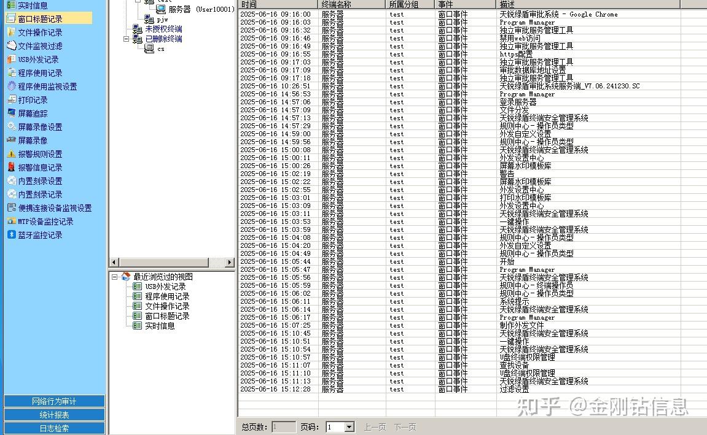Screen dimensions: 707x435
Task: Click the MTP设备监控记录 icon
Action: coord(11,221)
